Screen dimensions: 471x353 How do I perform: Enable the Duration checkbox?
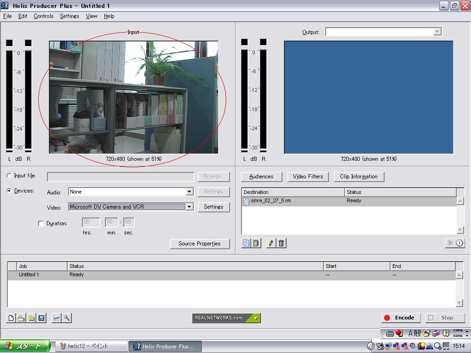(41, 224)
